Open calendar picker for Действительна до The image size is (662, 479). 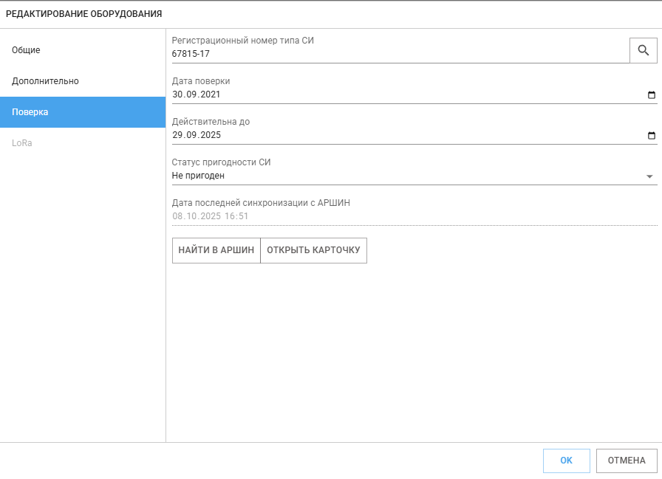(x=651, y=136)
